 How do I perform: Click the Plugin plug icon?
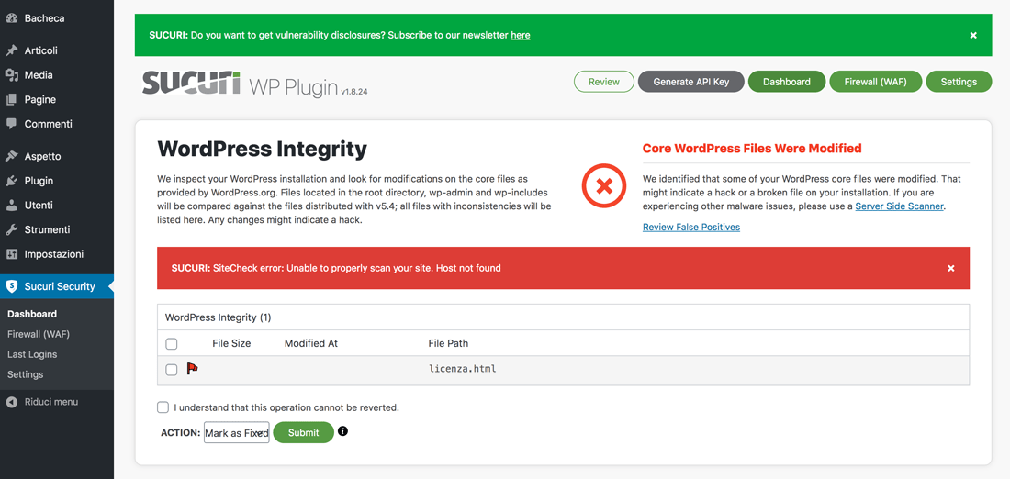tap(11, 180)
